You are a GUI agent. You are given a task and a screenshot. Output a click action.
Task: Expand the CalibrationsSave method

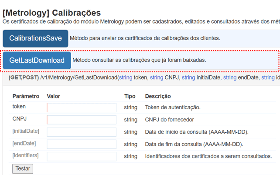pos(35,38)
